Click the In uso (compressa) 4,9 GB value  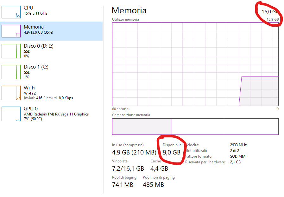[x=134, y=152]
